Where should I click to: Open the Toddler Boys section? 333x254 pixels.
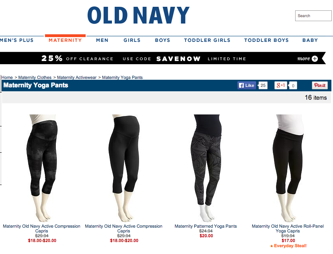pos(266,40)
